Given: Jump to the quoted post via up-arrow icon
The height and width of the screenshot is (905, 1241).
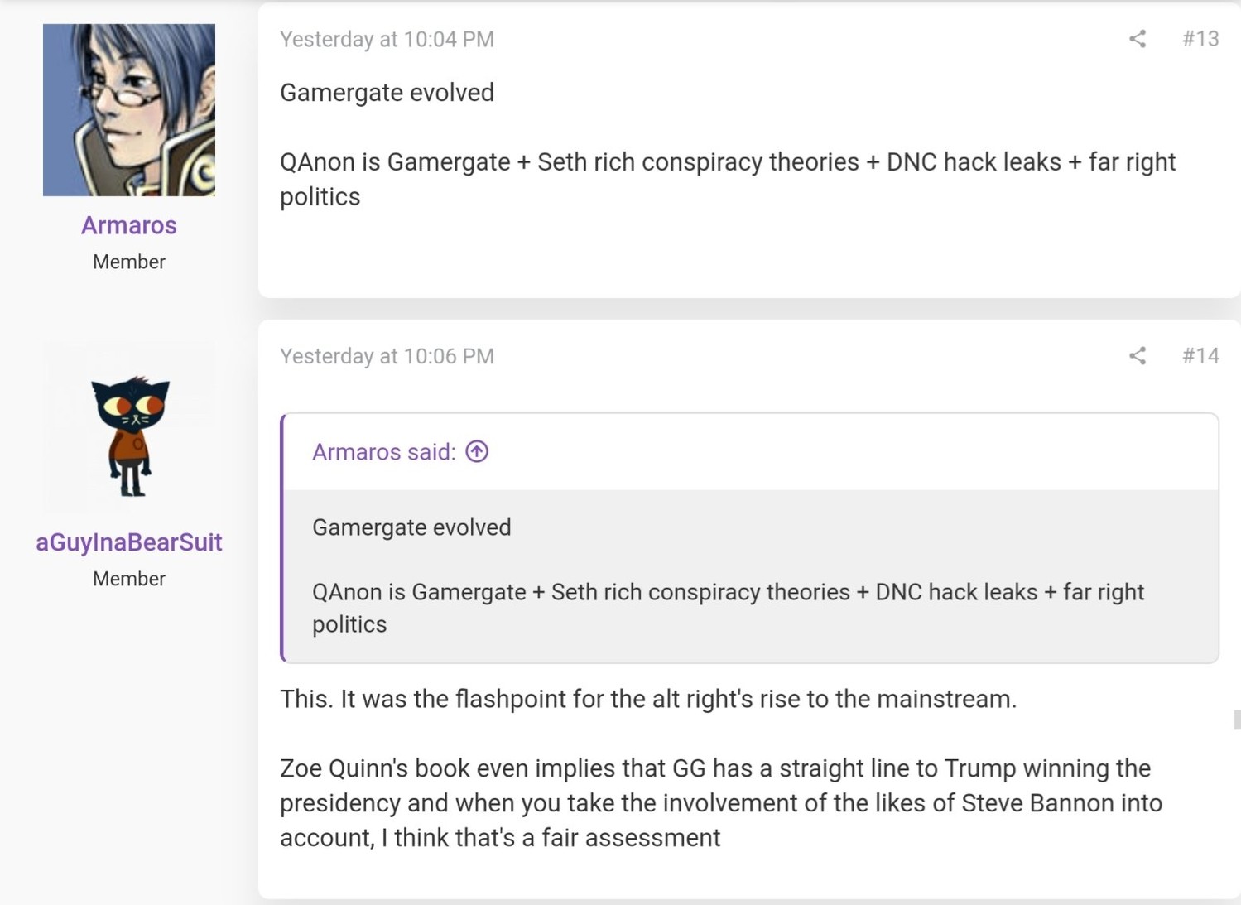Looking at the screenshot, I should point(477,451).
